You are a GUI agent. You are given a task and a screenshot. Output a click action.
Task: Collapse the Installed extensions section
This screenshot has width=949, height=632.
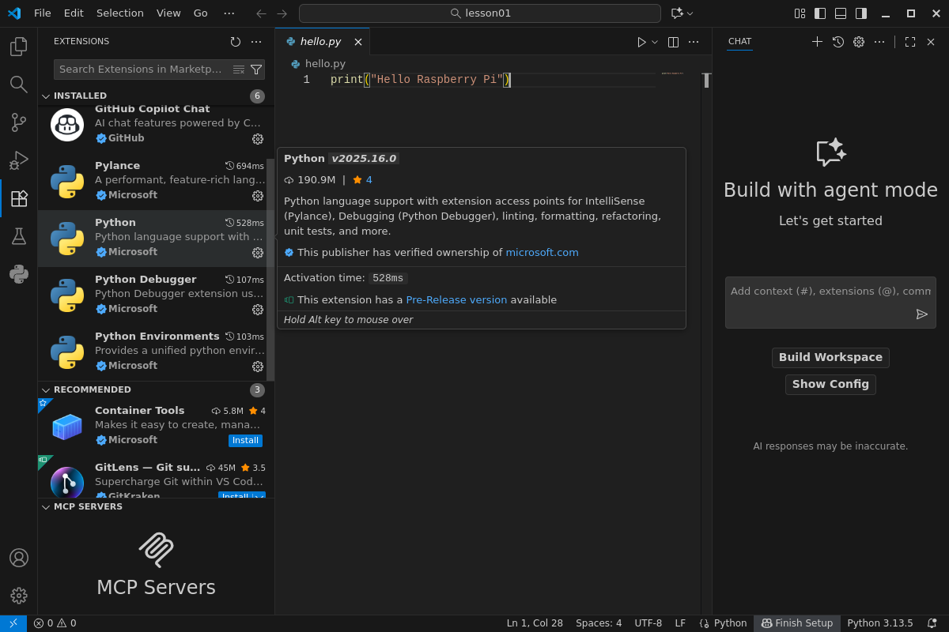46,96
